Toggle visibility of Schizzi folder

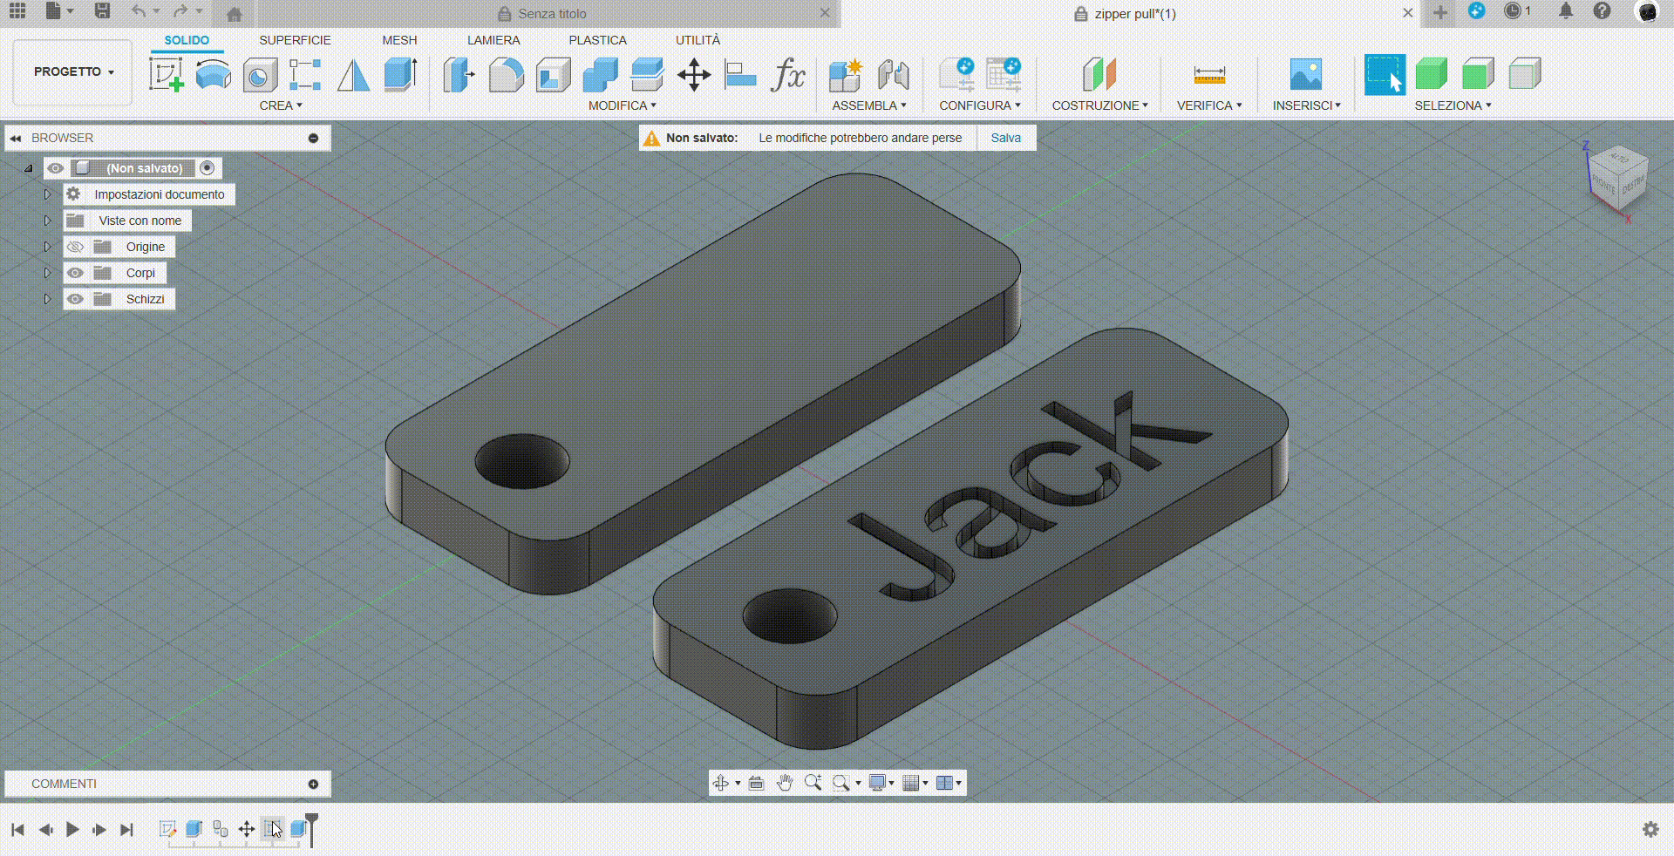point(76,299)
